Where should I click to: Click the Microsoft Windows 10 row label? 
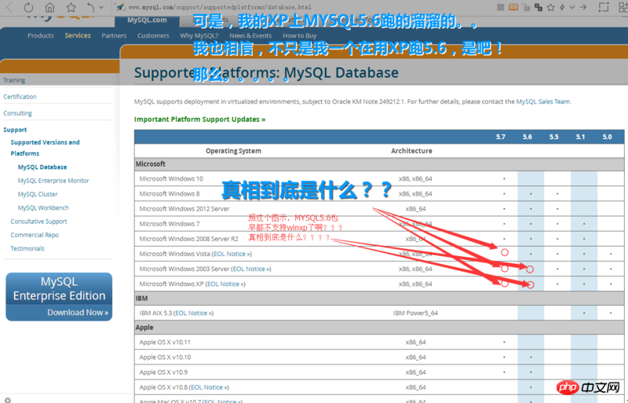point(171,179)
